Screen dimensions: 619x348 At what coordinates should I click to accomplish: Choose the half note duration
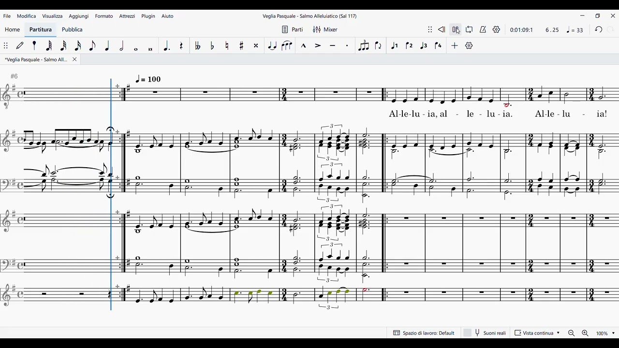[x=121, y=45]
